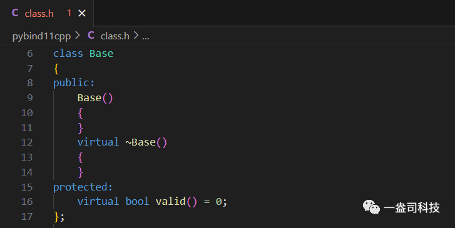
Task: Click the opening brace on line 10
Action: click(80, 113)
